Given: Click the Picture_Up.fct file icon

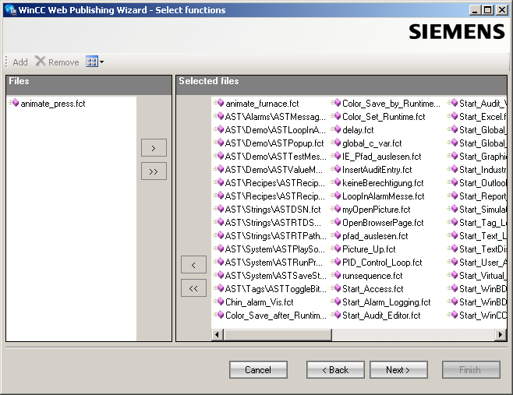Looking at the screenshot, I should pos(336,249).
